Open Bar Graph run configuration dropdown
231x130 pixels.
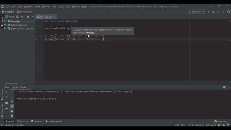tap(196, 12)
